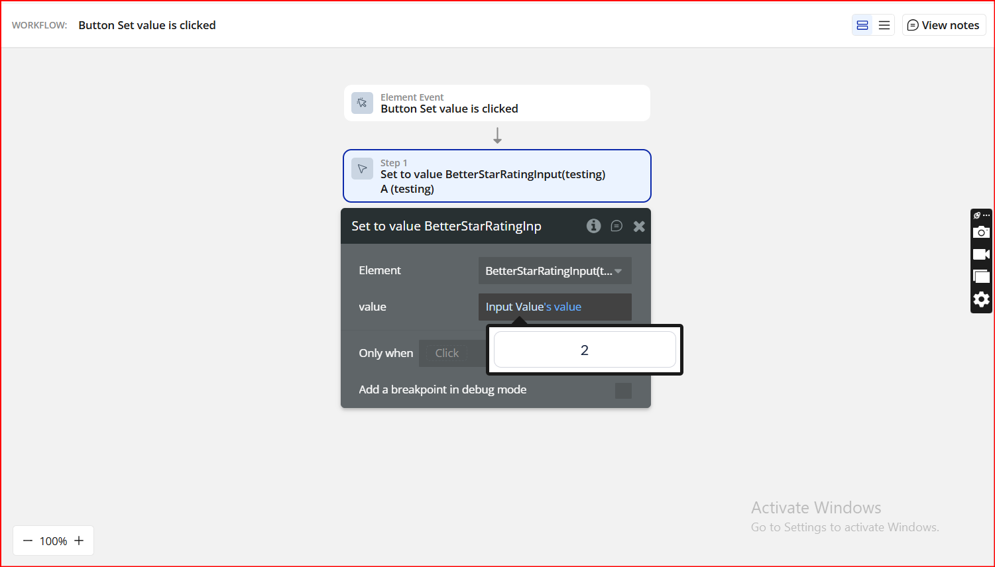Viewport: 995px width, 567px height.
Task: Expand the Element dropdown BetterStarRatingInput
Action: [x=555, y=271]
